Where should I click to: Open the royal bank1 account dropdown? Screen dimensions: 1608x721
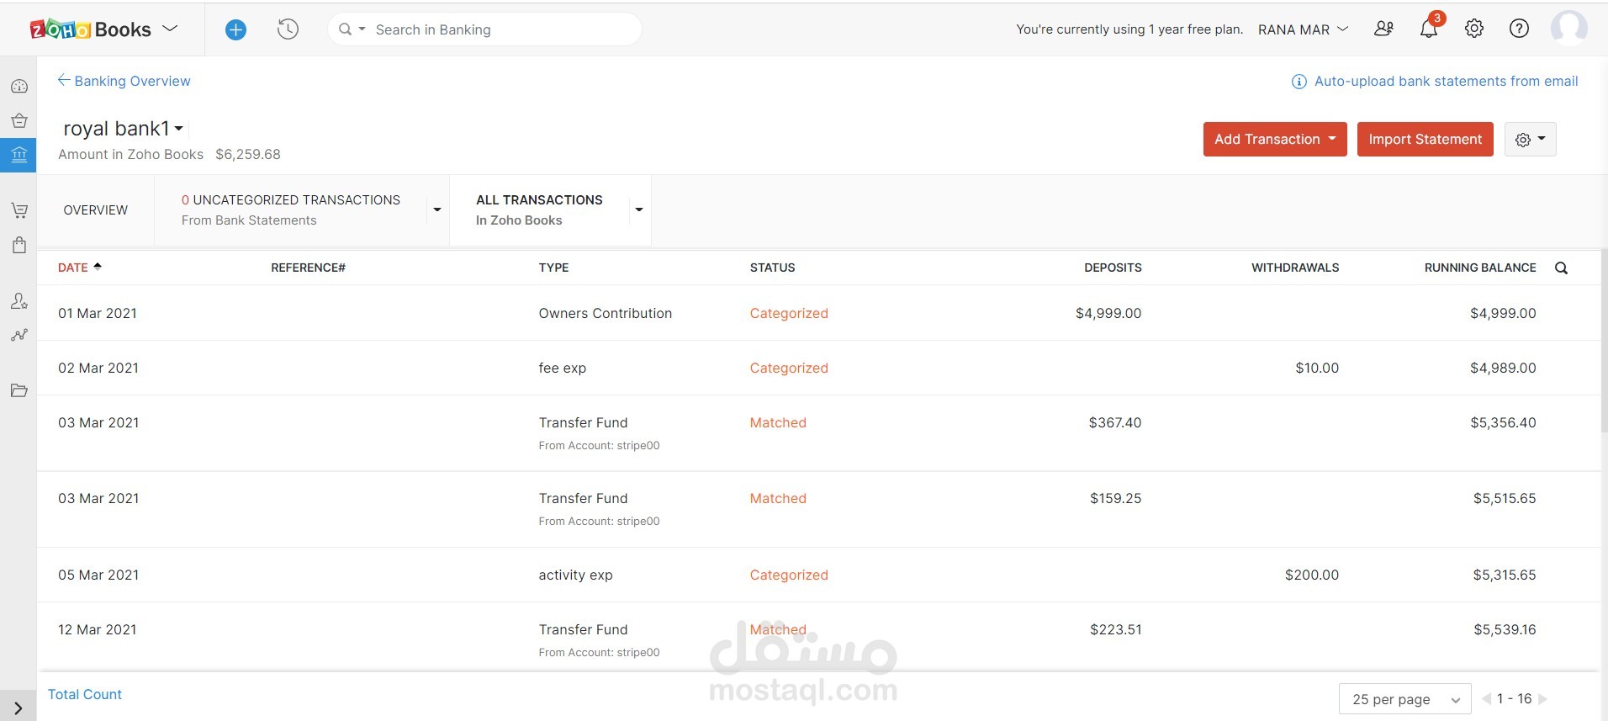tap(178, 129)
